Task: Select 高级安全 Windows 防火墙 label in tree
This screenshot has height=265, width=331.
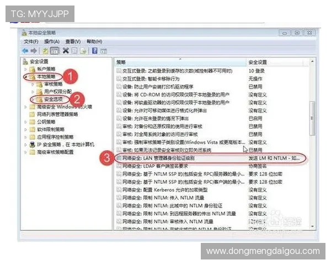Action: pos(65,107)
